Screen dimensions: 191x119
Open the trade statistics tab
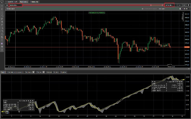(15, 72)
